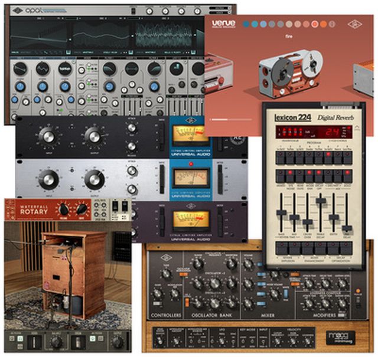Click black 1176 Output knob
The image size is (378, 357).
[x=94, y=136]
